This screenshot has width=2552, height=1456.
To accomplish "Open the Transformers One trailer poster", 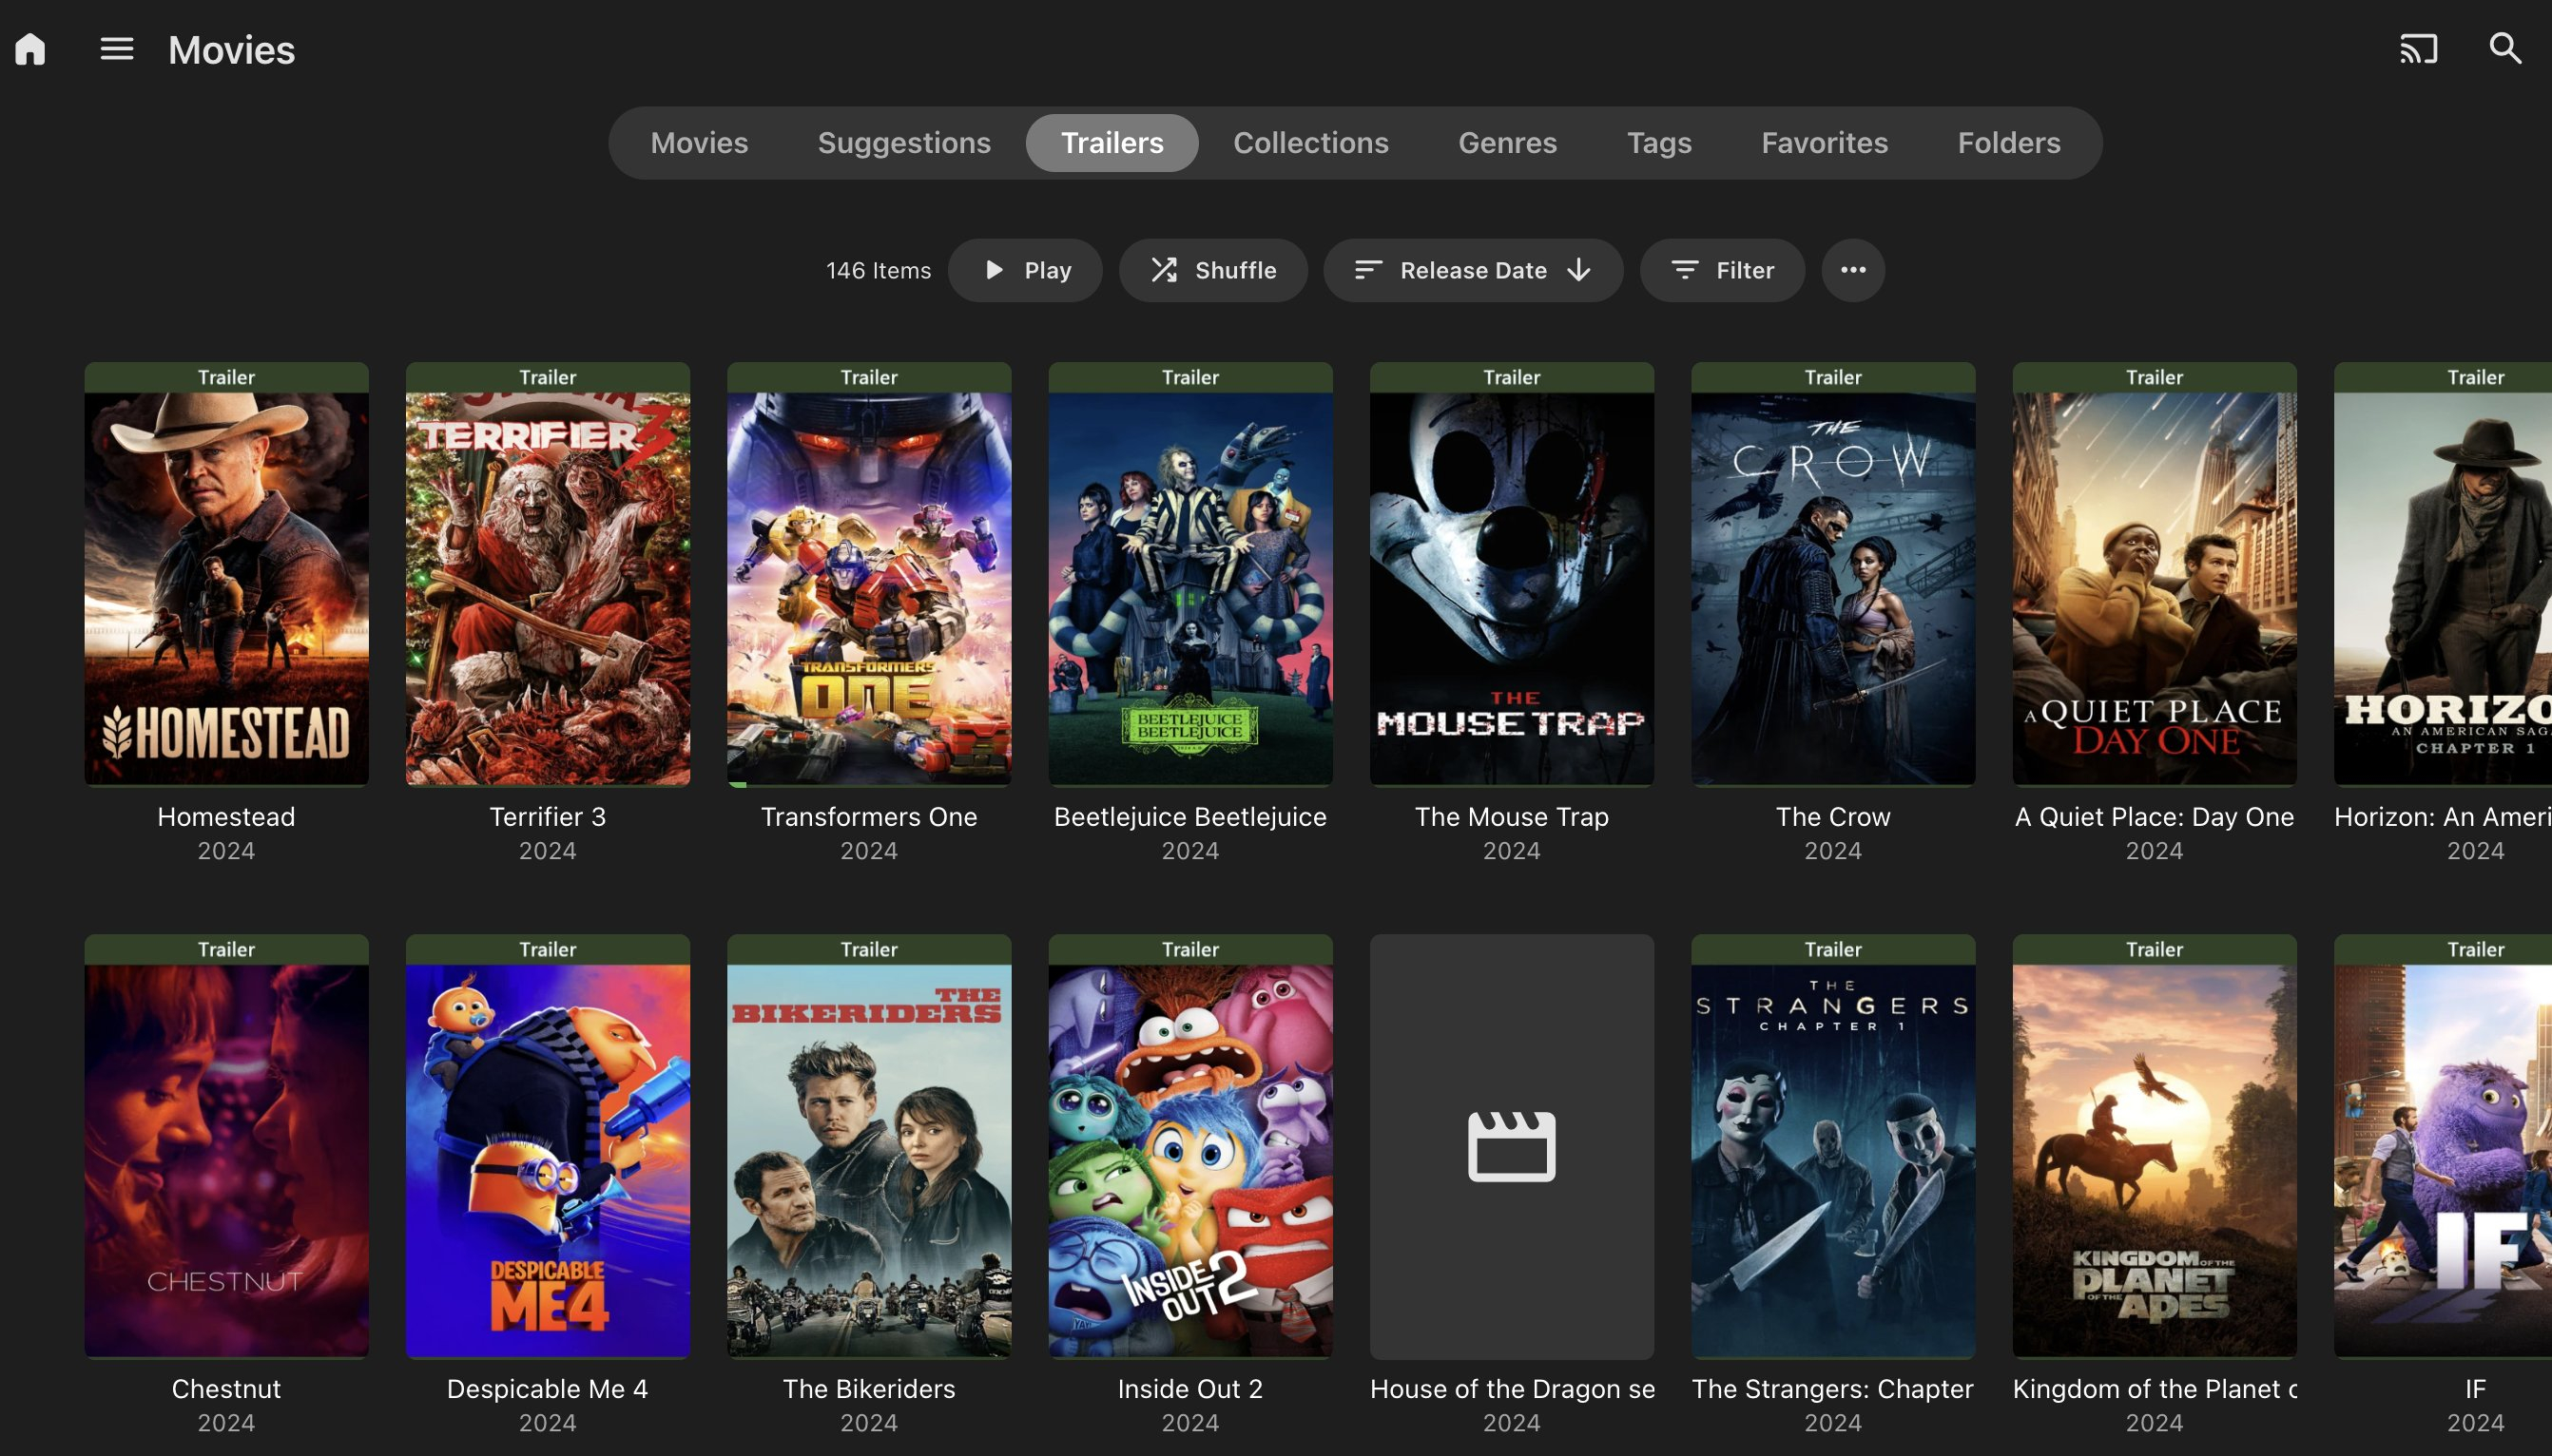I will (868, 575).
